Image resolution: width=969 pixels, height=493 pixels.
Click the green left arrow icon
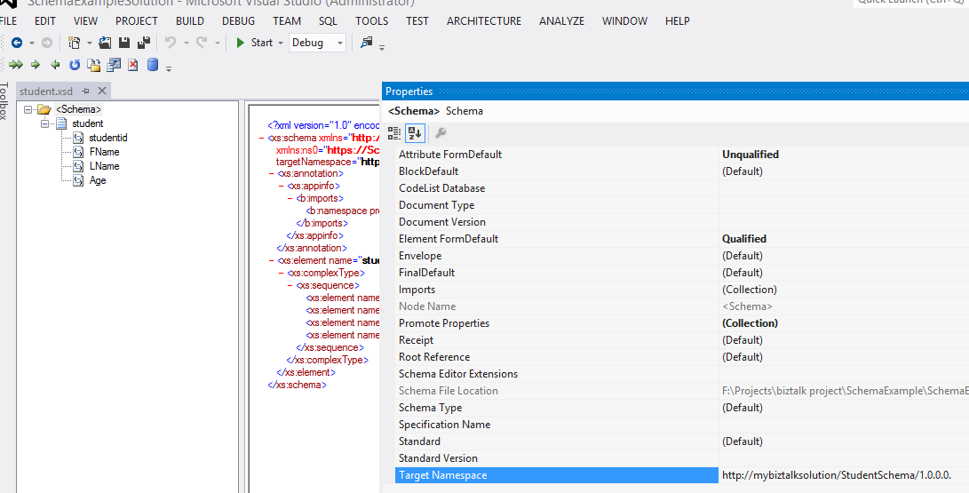pyautogui.click(x=55, y=64)
